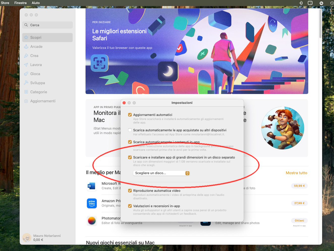Screen dimensions: 334x251
Task: Open the Scegliere un disco dropdown
Action: [161, 173]
